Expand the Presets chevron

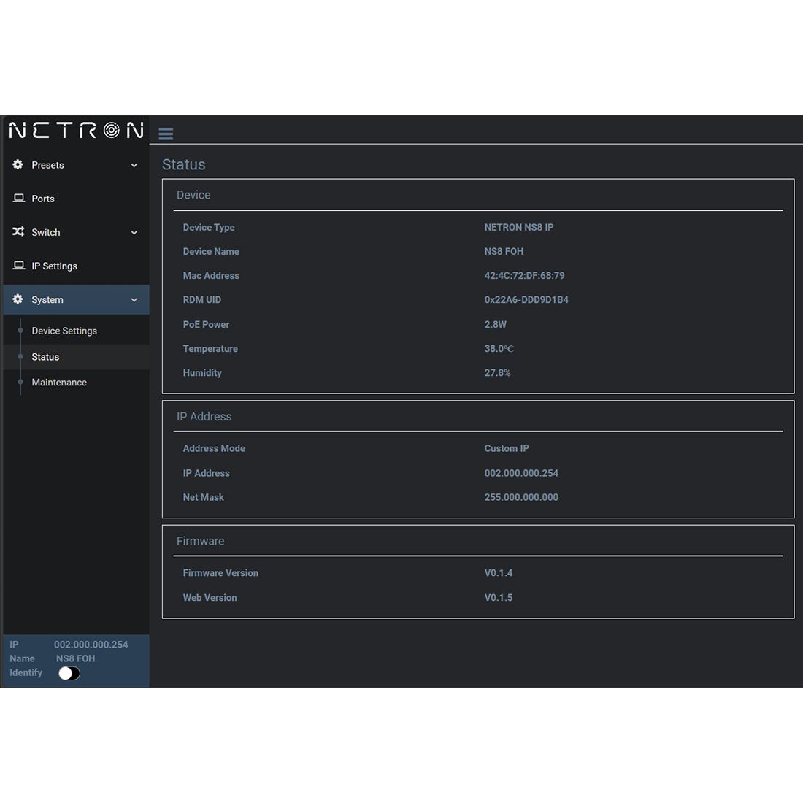click(x=134, y=166)
